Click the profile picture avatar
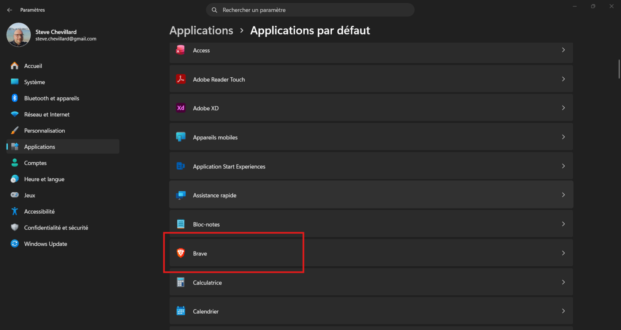 pos(18,35)
